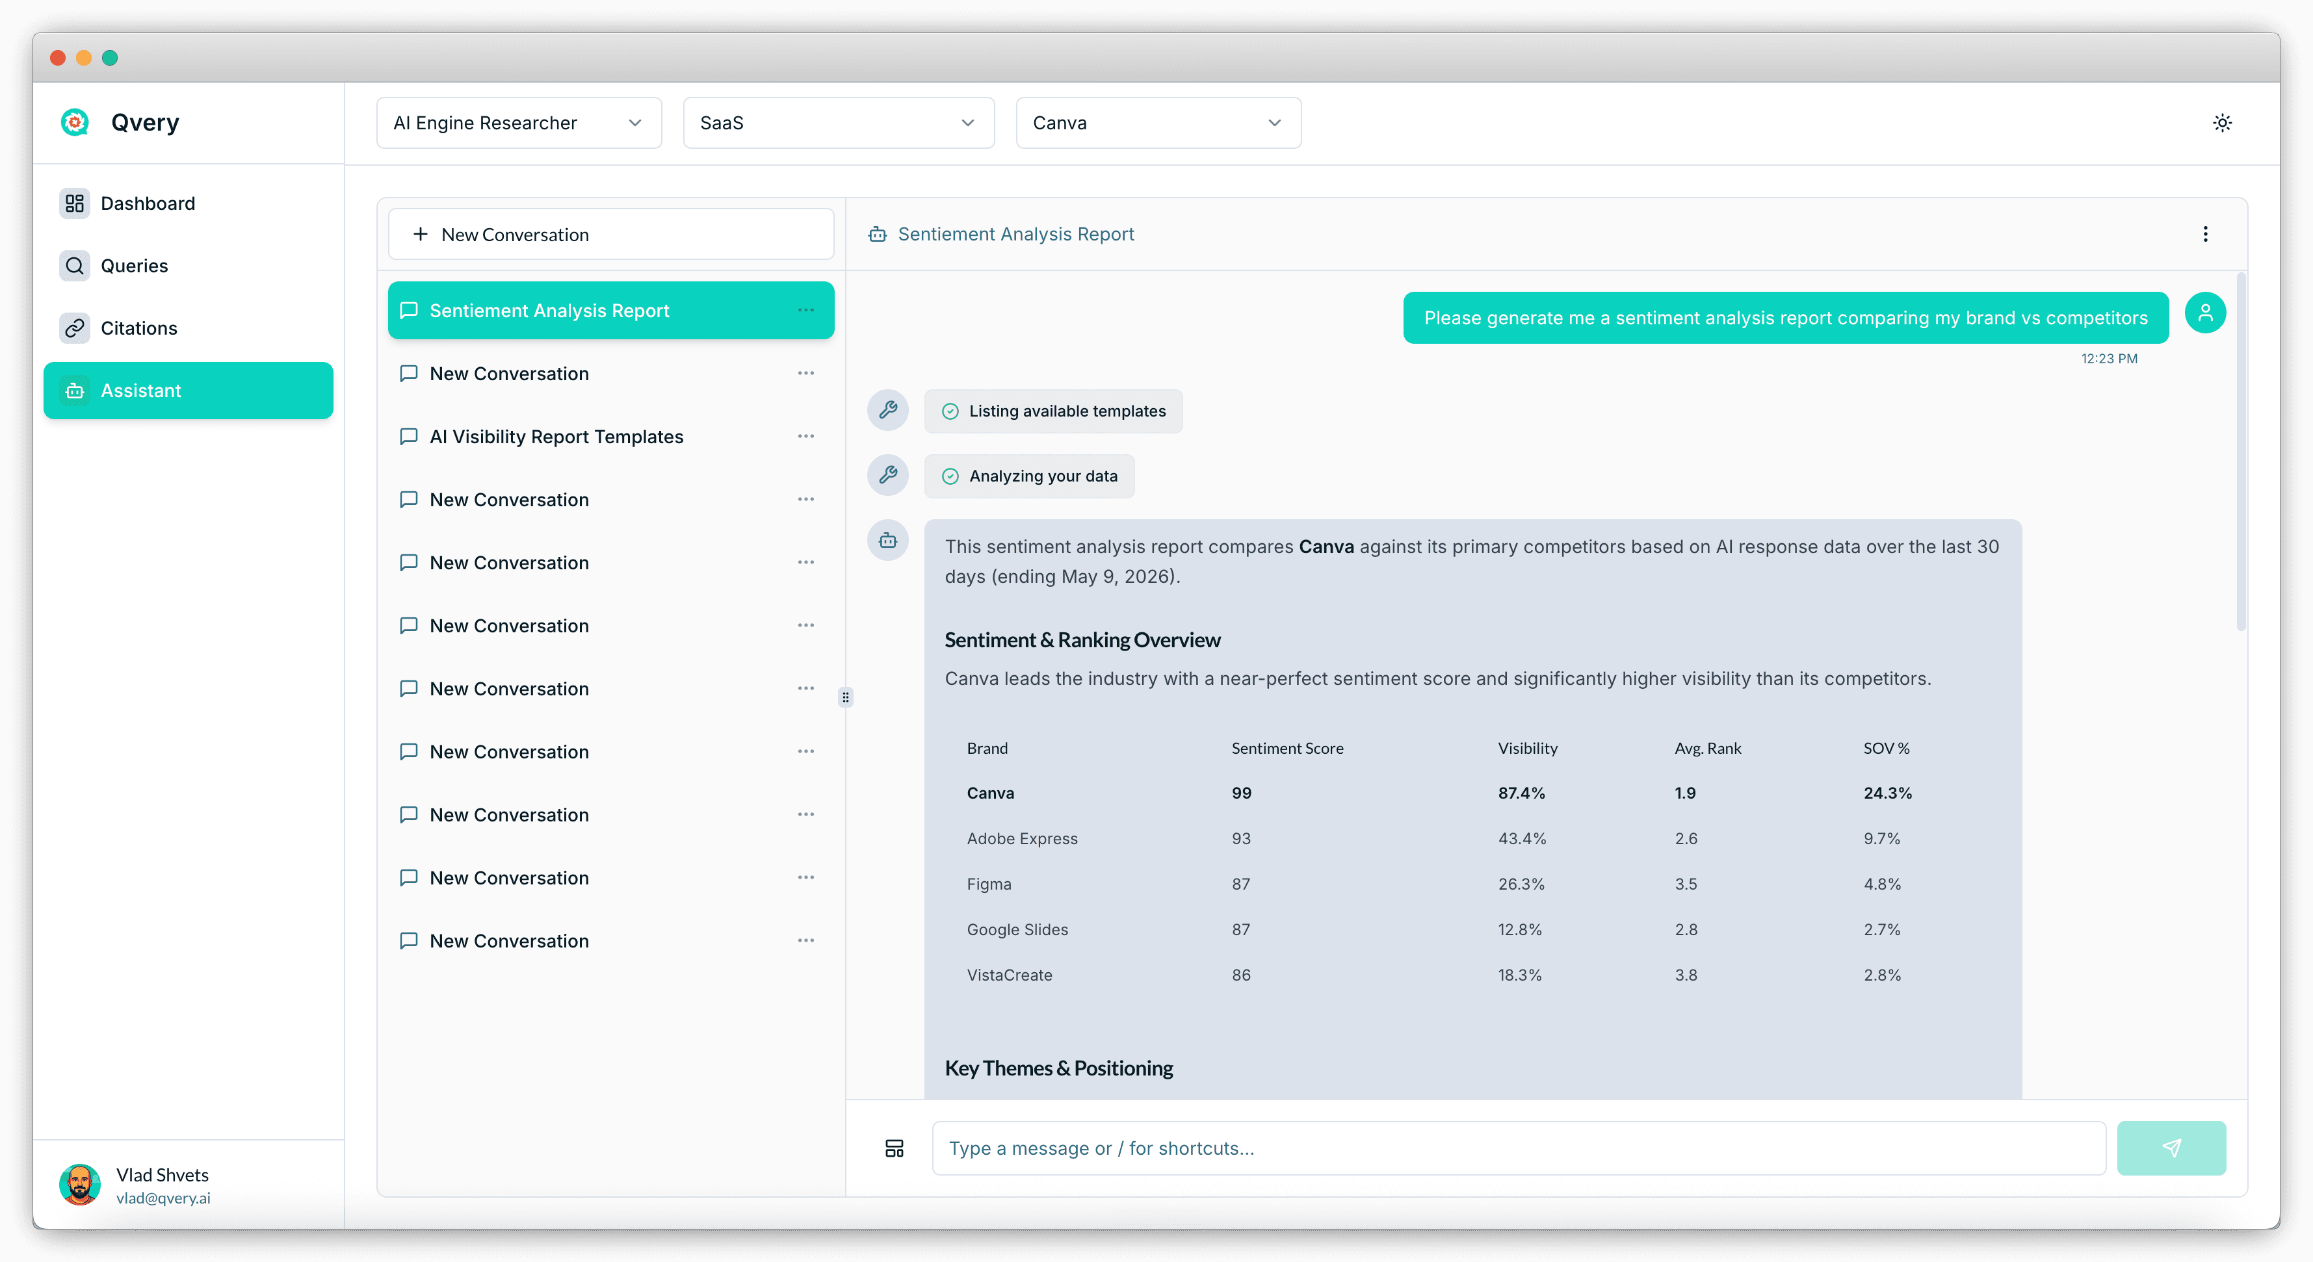This screenshot has height=1262, width=2313.
Task: Open conversation header vertical dots menu
Action: tap(2204, 234)
